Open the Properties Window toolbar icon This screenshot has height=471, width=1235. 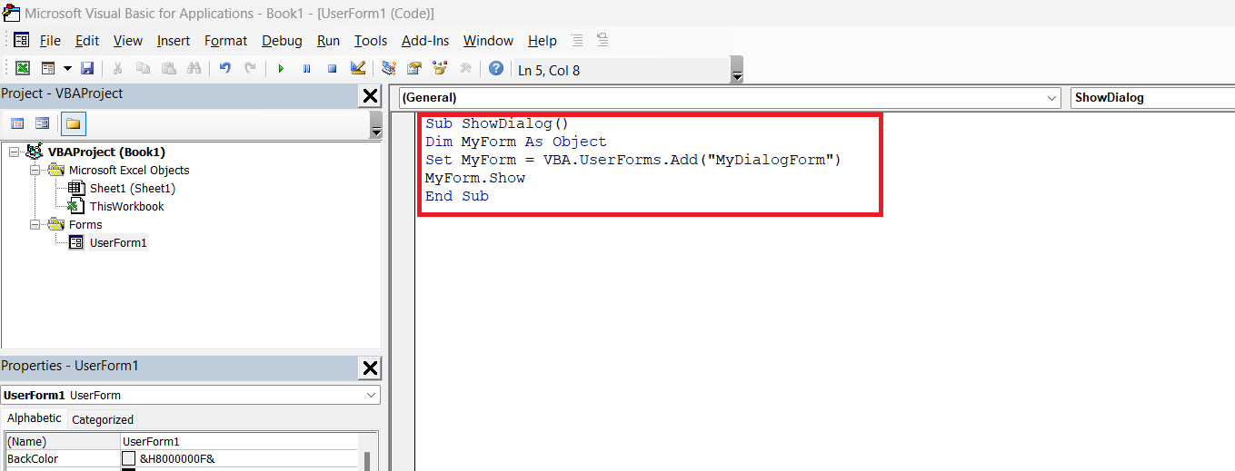pos(414,68)
